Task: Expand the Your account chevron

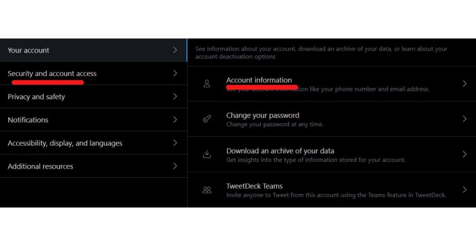Action: pos(175,50)
